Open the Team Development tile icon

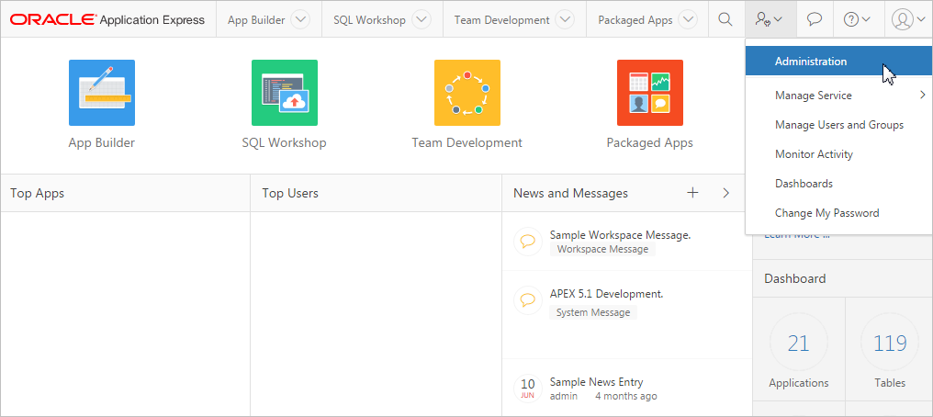click(x=466, y=93)
